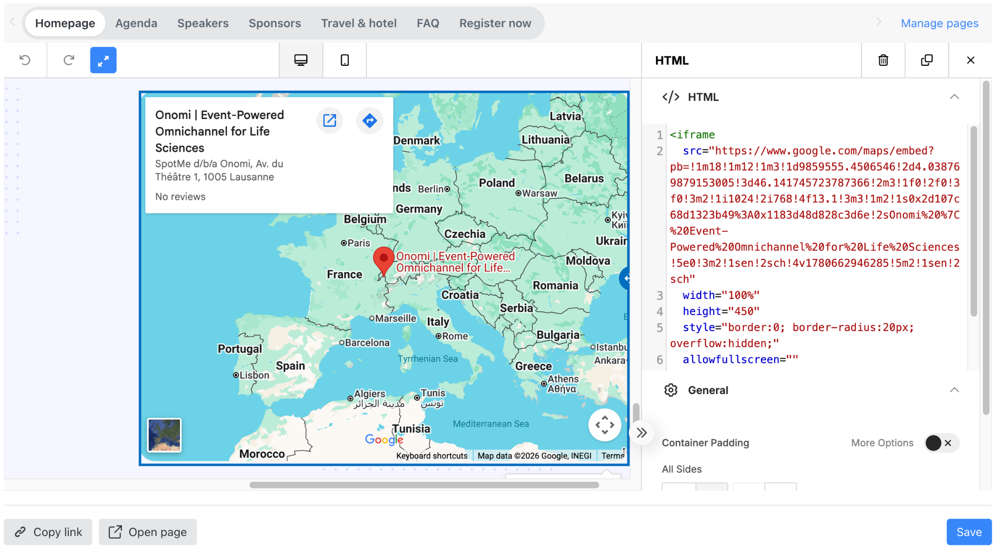
Task: Switch to mobile preview
Action: point(345,60)
